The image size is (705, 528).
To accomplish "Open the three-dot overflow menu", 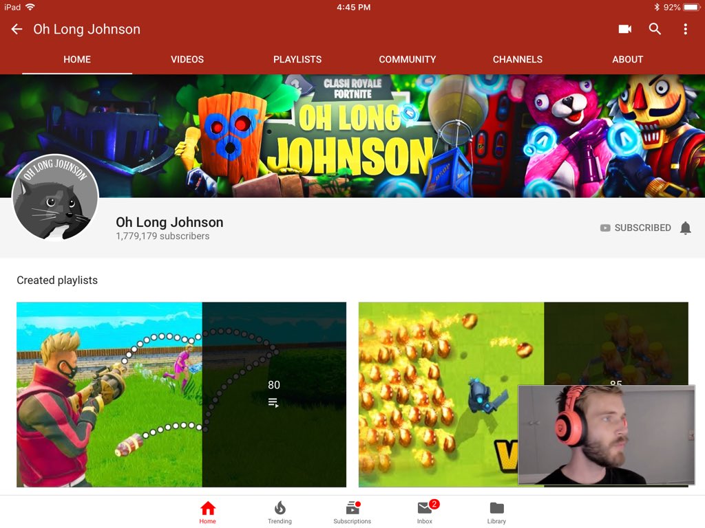I will 685,29.
